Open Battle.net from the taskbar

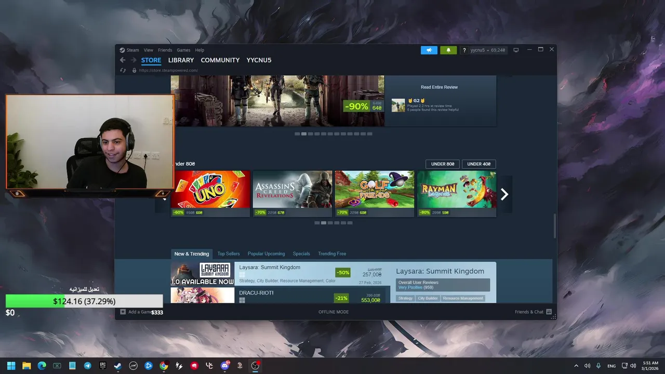point(149,366)
